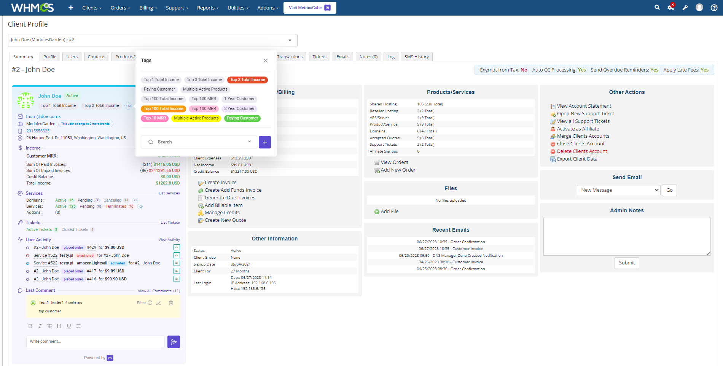Insert list in comment editor

[x=78, y=326]
